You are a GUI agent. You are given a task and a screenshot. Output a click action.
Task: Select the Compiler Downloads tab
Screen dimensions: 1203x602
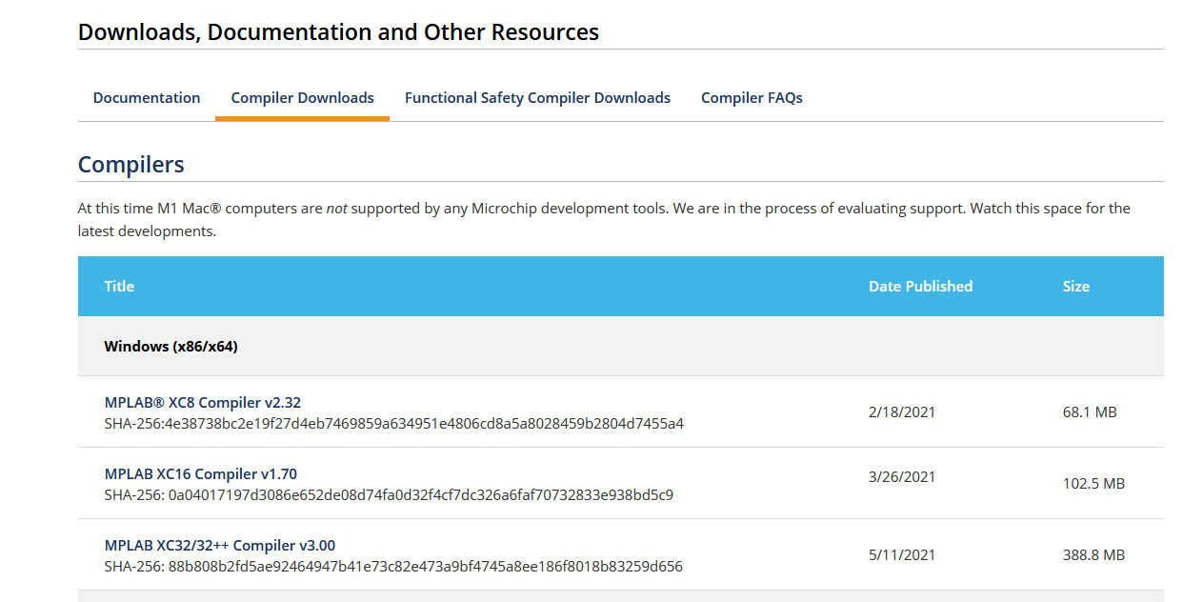[303, 98]
